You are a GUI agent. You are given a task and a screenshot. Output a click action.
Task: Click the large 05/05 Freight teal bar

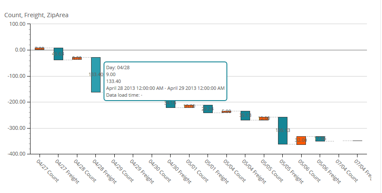coord(283,130)
